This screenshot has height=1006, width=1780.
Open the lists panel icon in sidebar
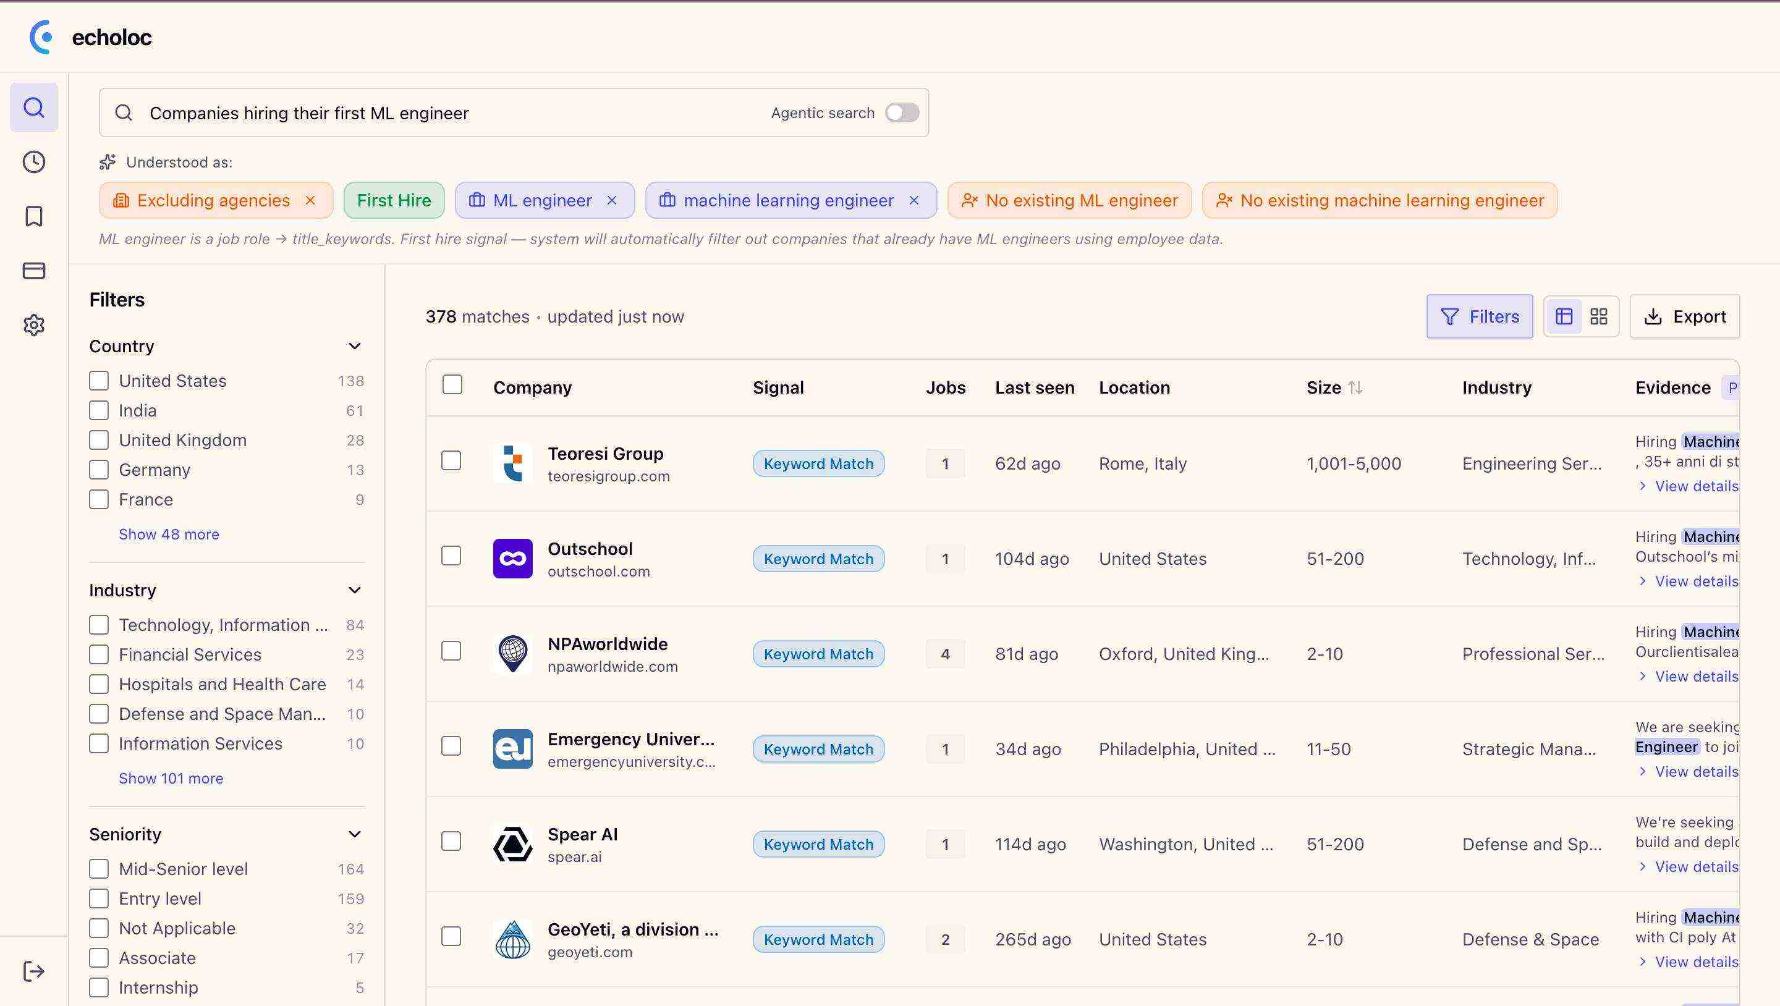(x=34, y=270)
